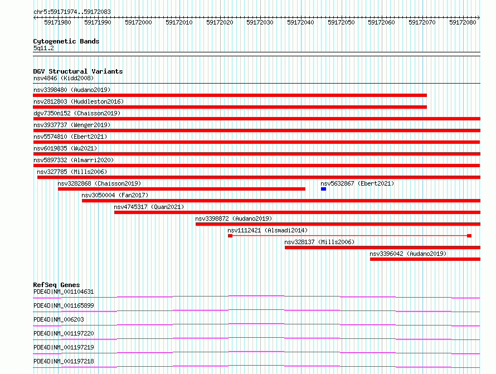496x374 pixels.
Task: Click ruler position 59172050
Action: tap(341, 22)
